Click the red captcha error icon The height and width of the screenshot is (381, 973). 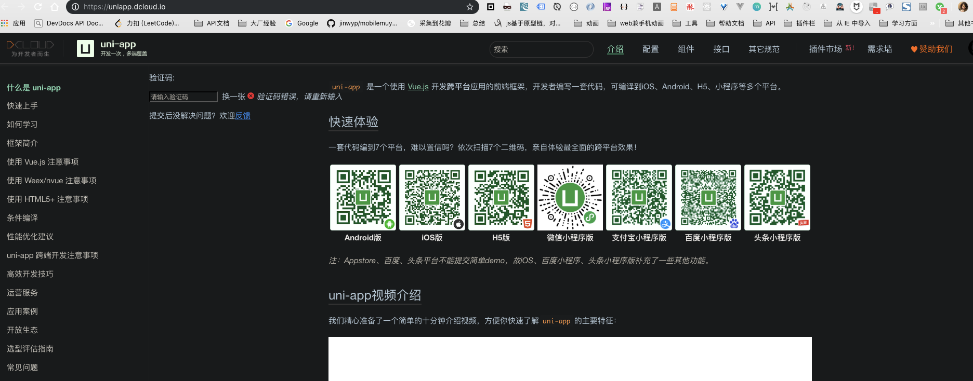pos(251,96)
